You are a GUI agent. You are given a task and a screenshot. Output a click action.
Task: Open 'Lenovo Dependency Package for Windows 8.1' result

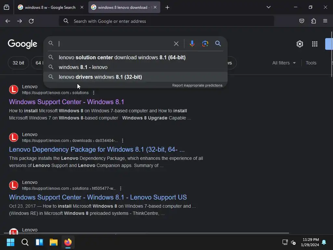click(97, 149)
